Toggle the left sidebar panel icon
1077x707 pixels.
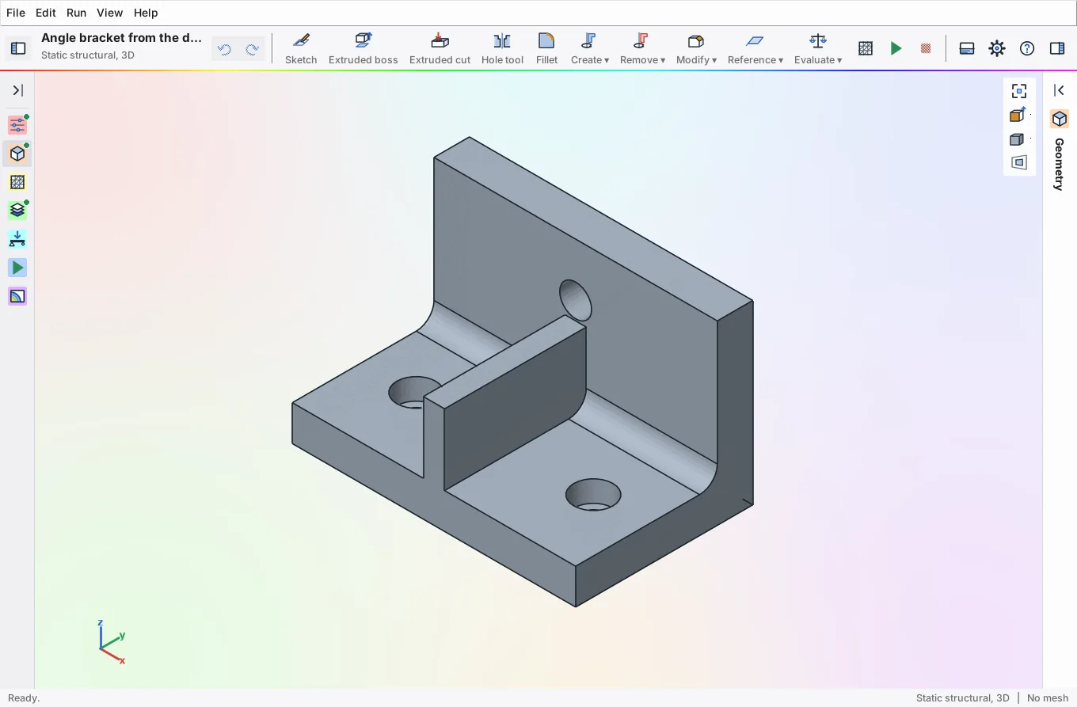click(17, 48)
